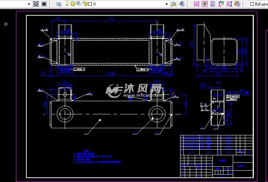Screen dimensions: 268x182
Task: Click the AI text tool icon
Action: [229, 4]
